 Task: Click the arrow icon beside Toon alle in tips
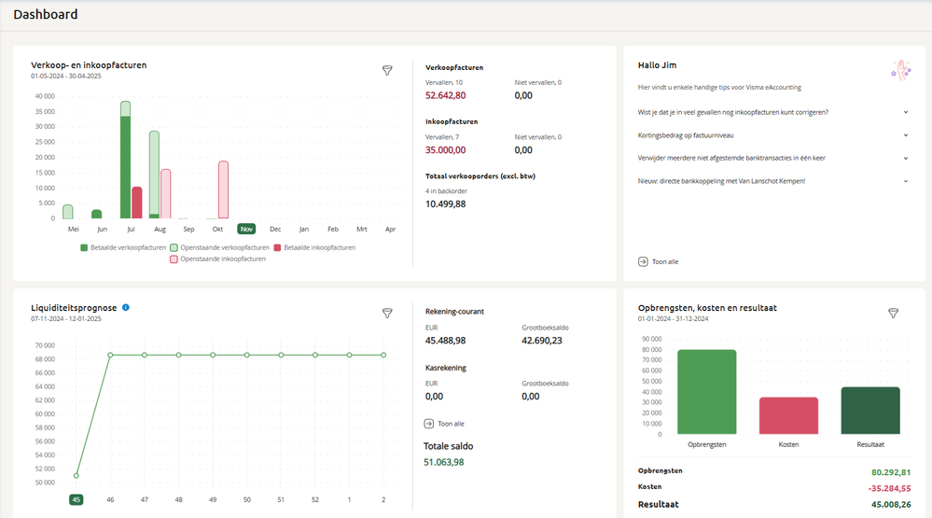643,261
